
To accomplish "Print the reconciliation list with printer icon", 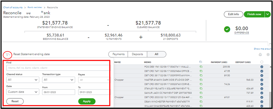I will pyautogui.click(x=260, y=55).
